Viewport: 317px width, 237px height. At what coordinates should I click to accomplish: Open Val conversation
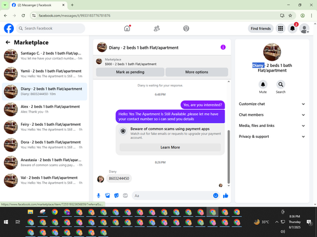44,180
